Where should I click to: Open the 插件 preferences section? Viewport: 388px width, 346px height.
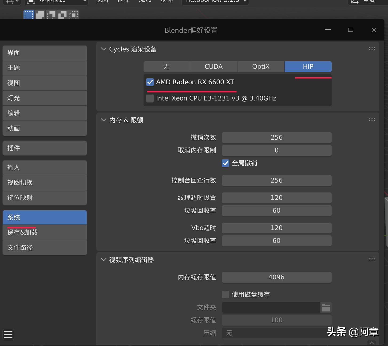point(44,148)
